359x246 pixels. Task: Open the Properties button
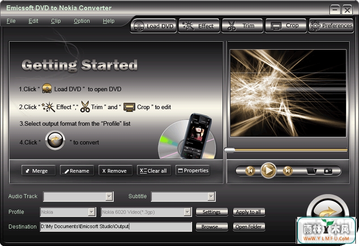click(192, 170)
